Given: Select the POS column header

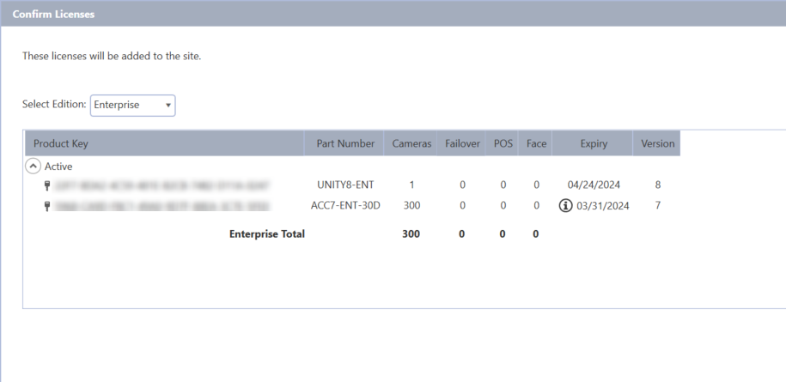Looking at the screenshot, I should point(503,143).
